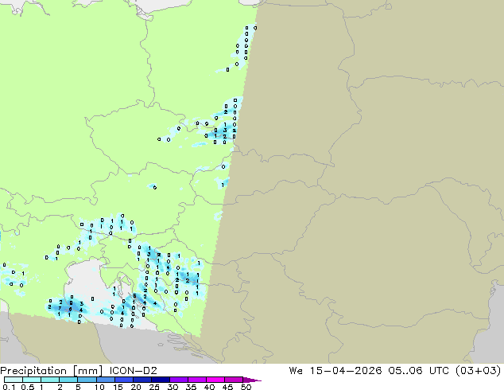
Task: Pick the 35–40 mm legend color segment
Action: 196,380
